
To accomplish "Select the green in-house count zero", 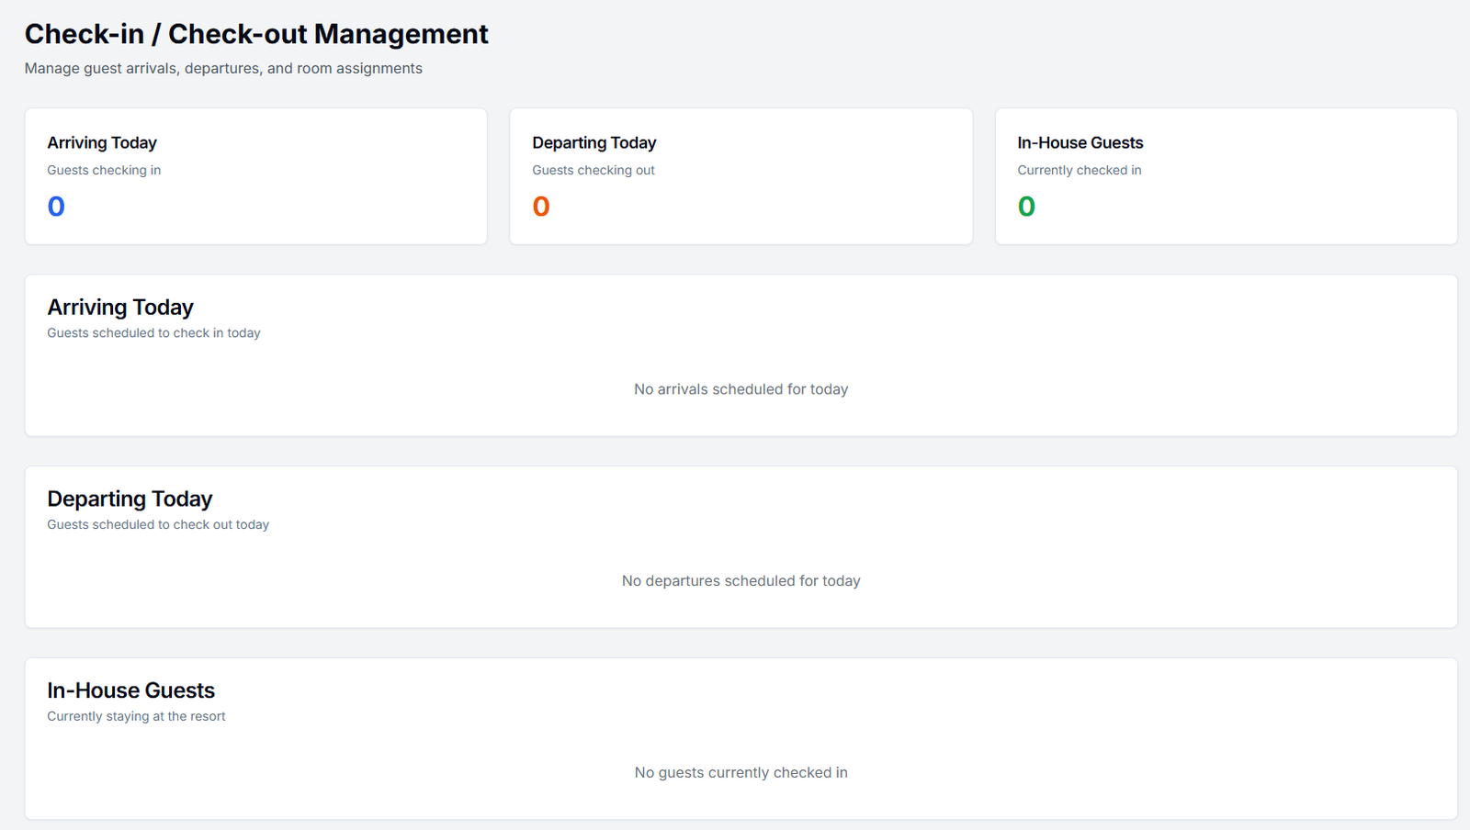I will click(1025, 207).
